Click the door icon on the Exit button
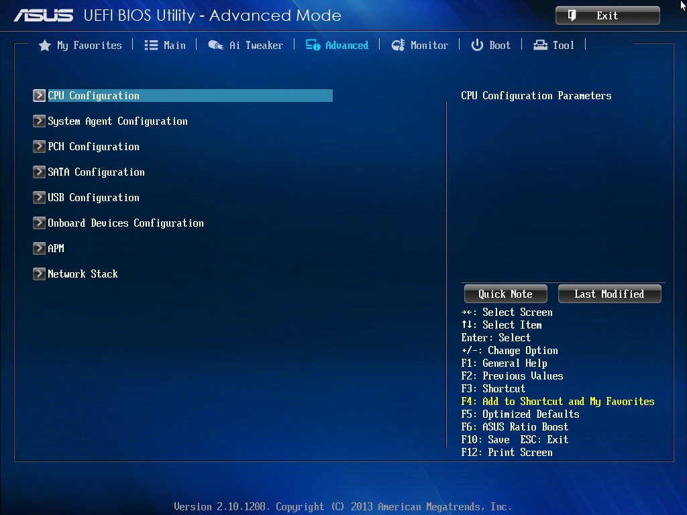The height and width of the screenshot is (515, 687). coord(572,16)
